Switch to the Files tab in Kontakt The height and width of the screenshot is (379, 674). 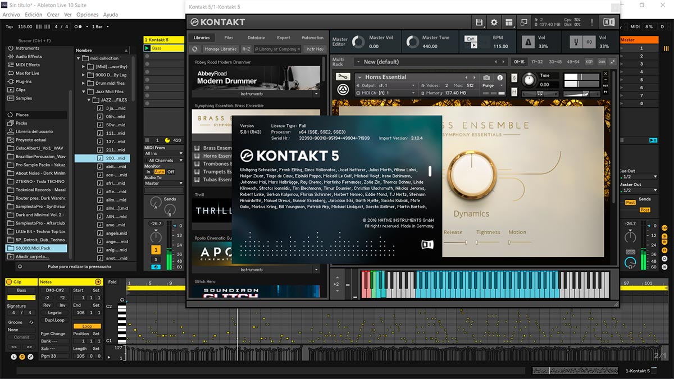click(x=229, y=38)
